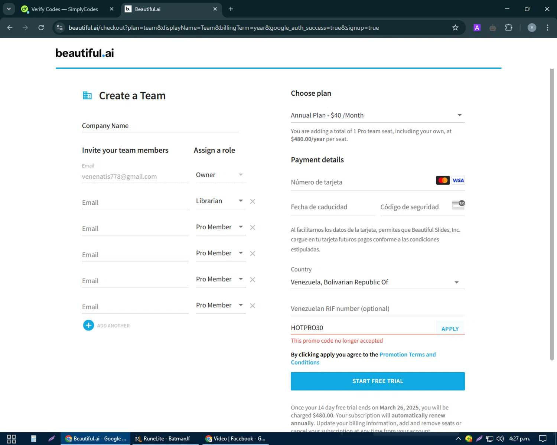557x445 pixels.
Task: Open the Chrome three-dot menu
Action: (x=547, y=27)
